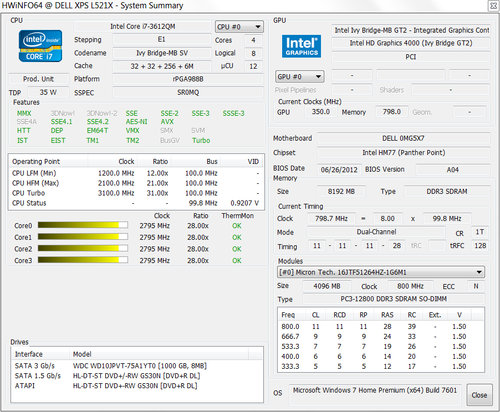Select the CPU LFM (Min) row
The height and width of the screenshot is (412, 500).
[136, 173]
